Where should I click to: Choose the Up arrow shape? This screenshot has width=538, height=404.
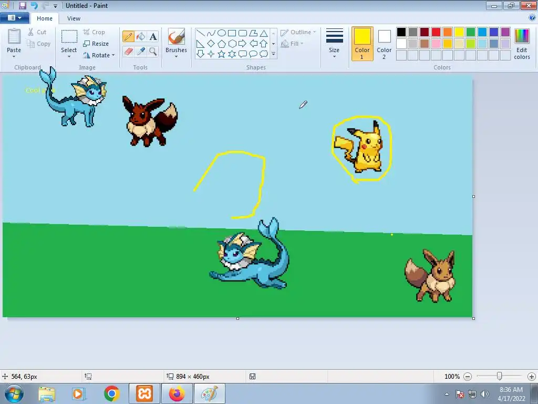(264, 44)
